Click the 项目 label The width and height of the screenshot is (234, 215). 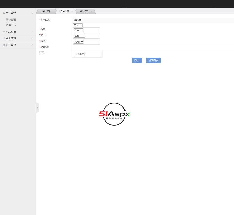pos(43,35)
